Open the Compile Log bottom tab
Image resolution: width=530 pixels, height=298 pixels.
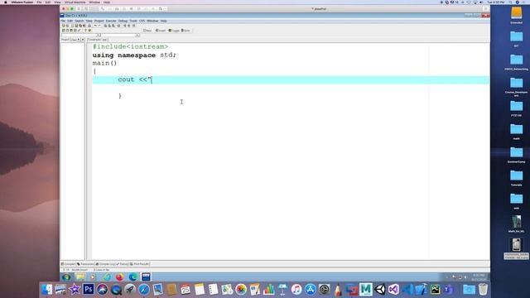105,264
